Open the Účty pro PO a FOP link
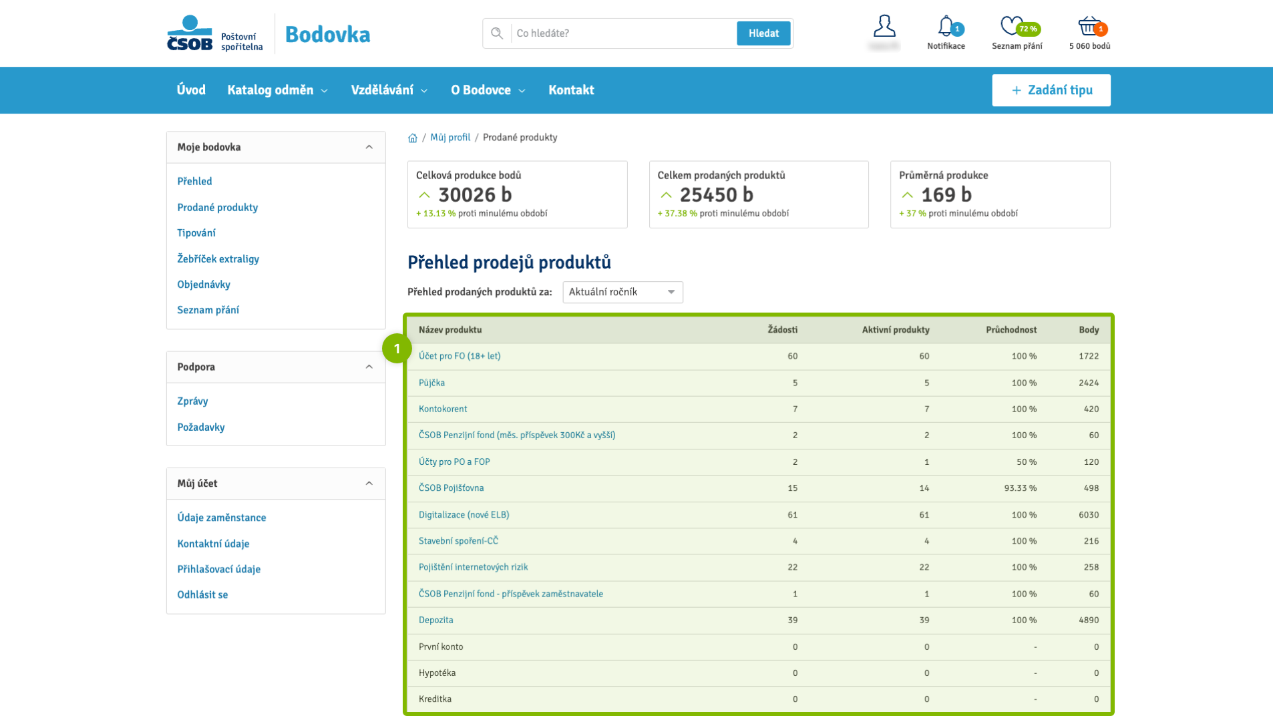This screenshot has width=1273, height=716. click(454, 462)
